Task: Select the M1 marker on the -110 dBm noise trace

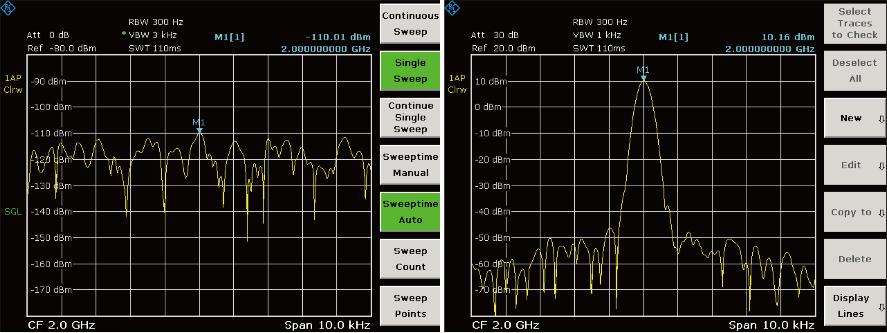Action: [200, 131]
